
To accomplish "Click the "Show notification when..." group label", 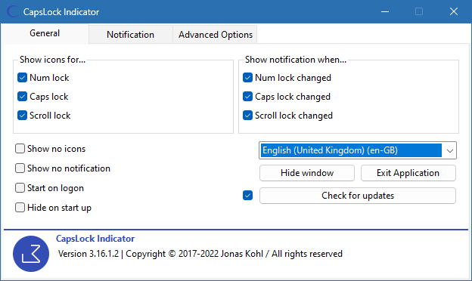I will coord(295,60).
